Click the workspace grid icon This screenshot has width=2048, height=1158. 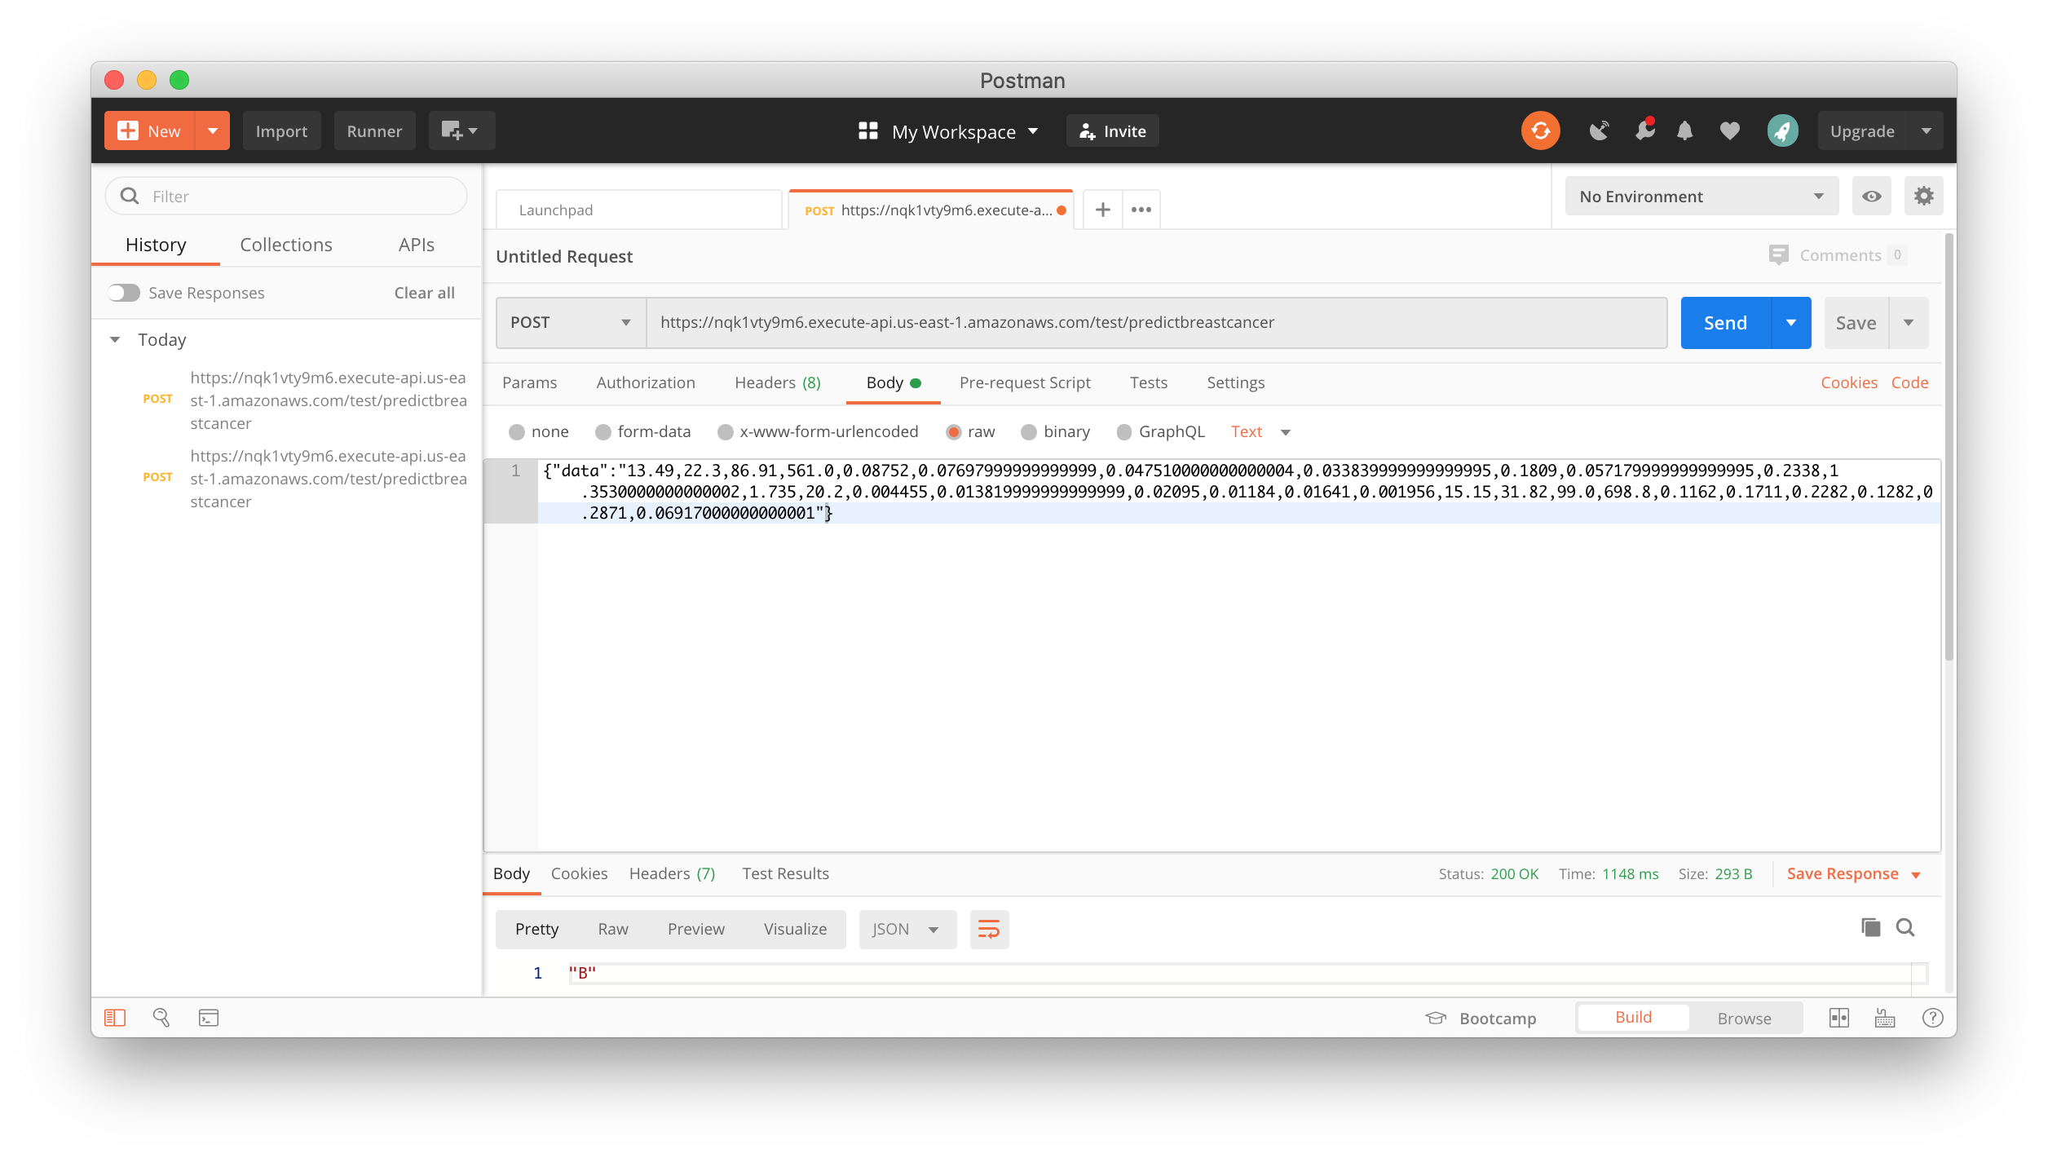[868, 130]
